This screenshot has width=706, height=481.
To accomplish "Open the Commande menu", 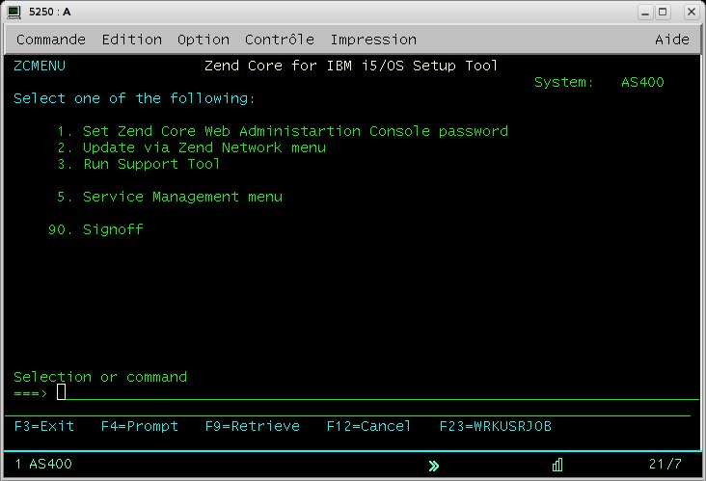I will click(51, 40).
